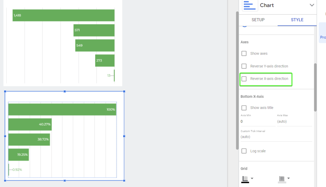Viewport: 326px width, 187px height.
Task: Enable Show axis title checkbox
Action: tap(244, 108)
